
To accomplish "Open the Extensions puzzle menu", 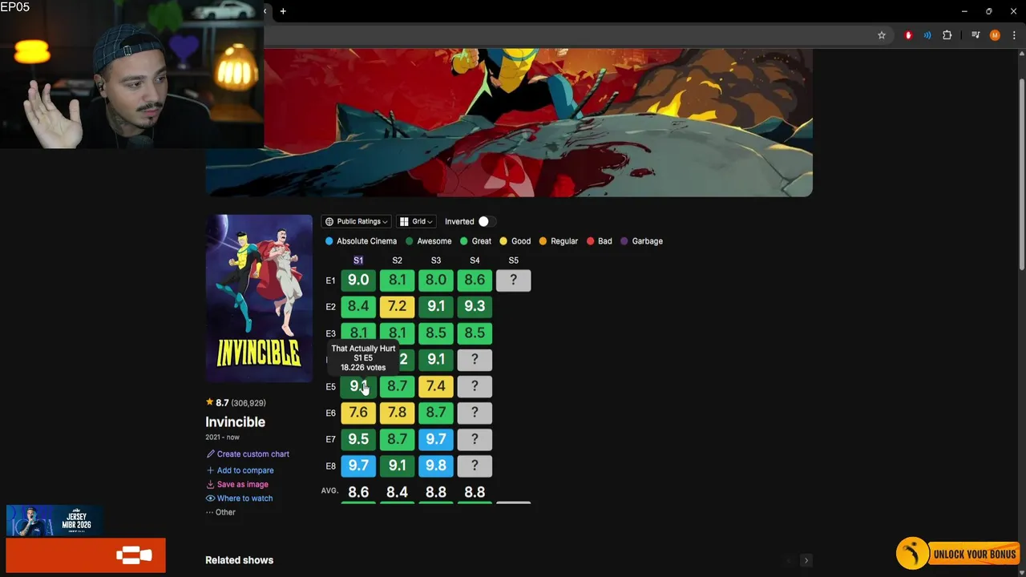I will click(947, 35).
